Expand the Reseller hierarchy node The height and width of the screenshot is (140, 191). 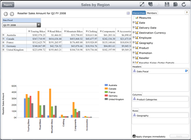133,58
